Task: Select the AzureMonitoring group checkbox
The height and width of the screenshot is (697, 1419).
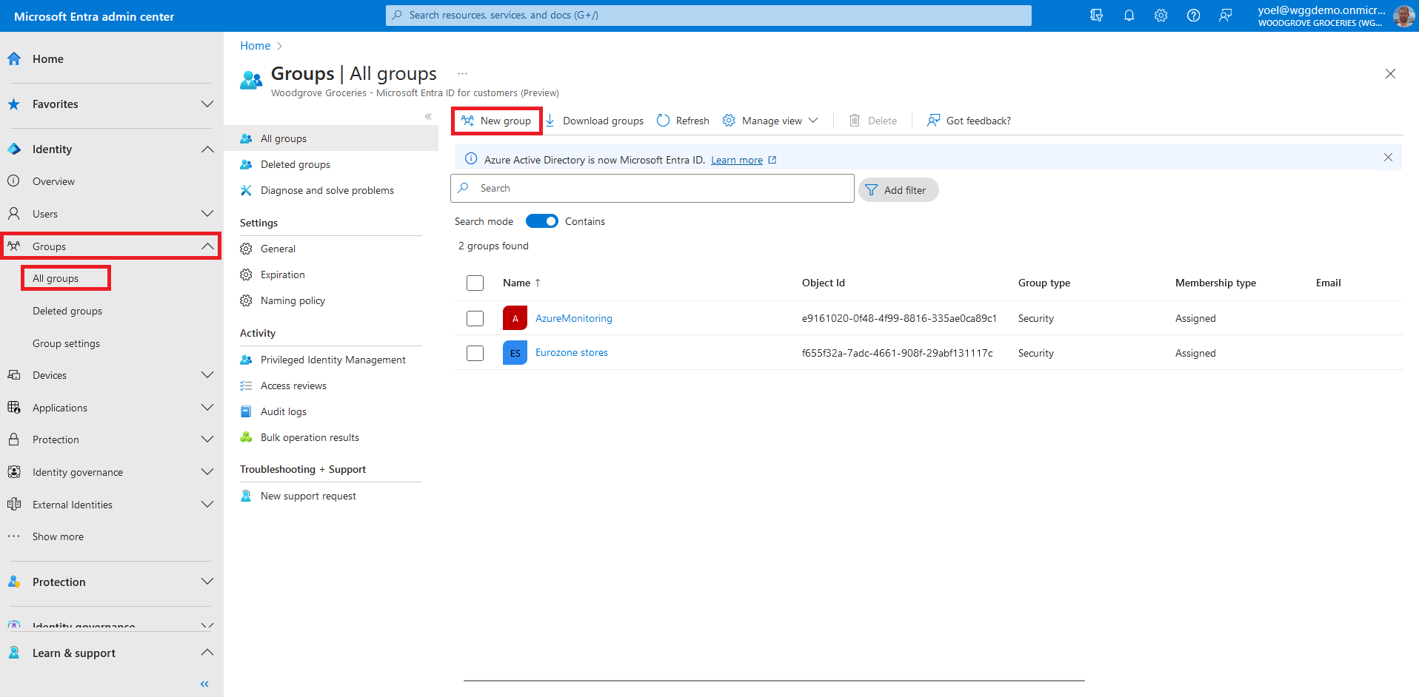Action: tap(475, 318)
